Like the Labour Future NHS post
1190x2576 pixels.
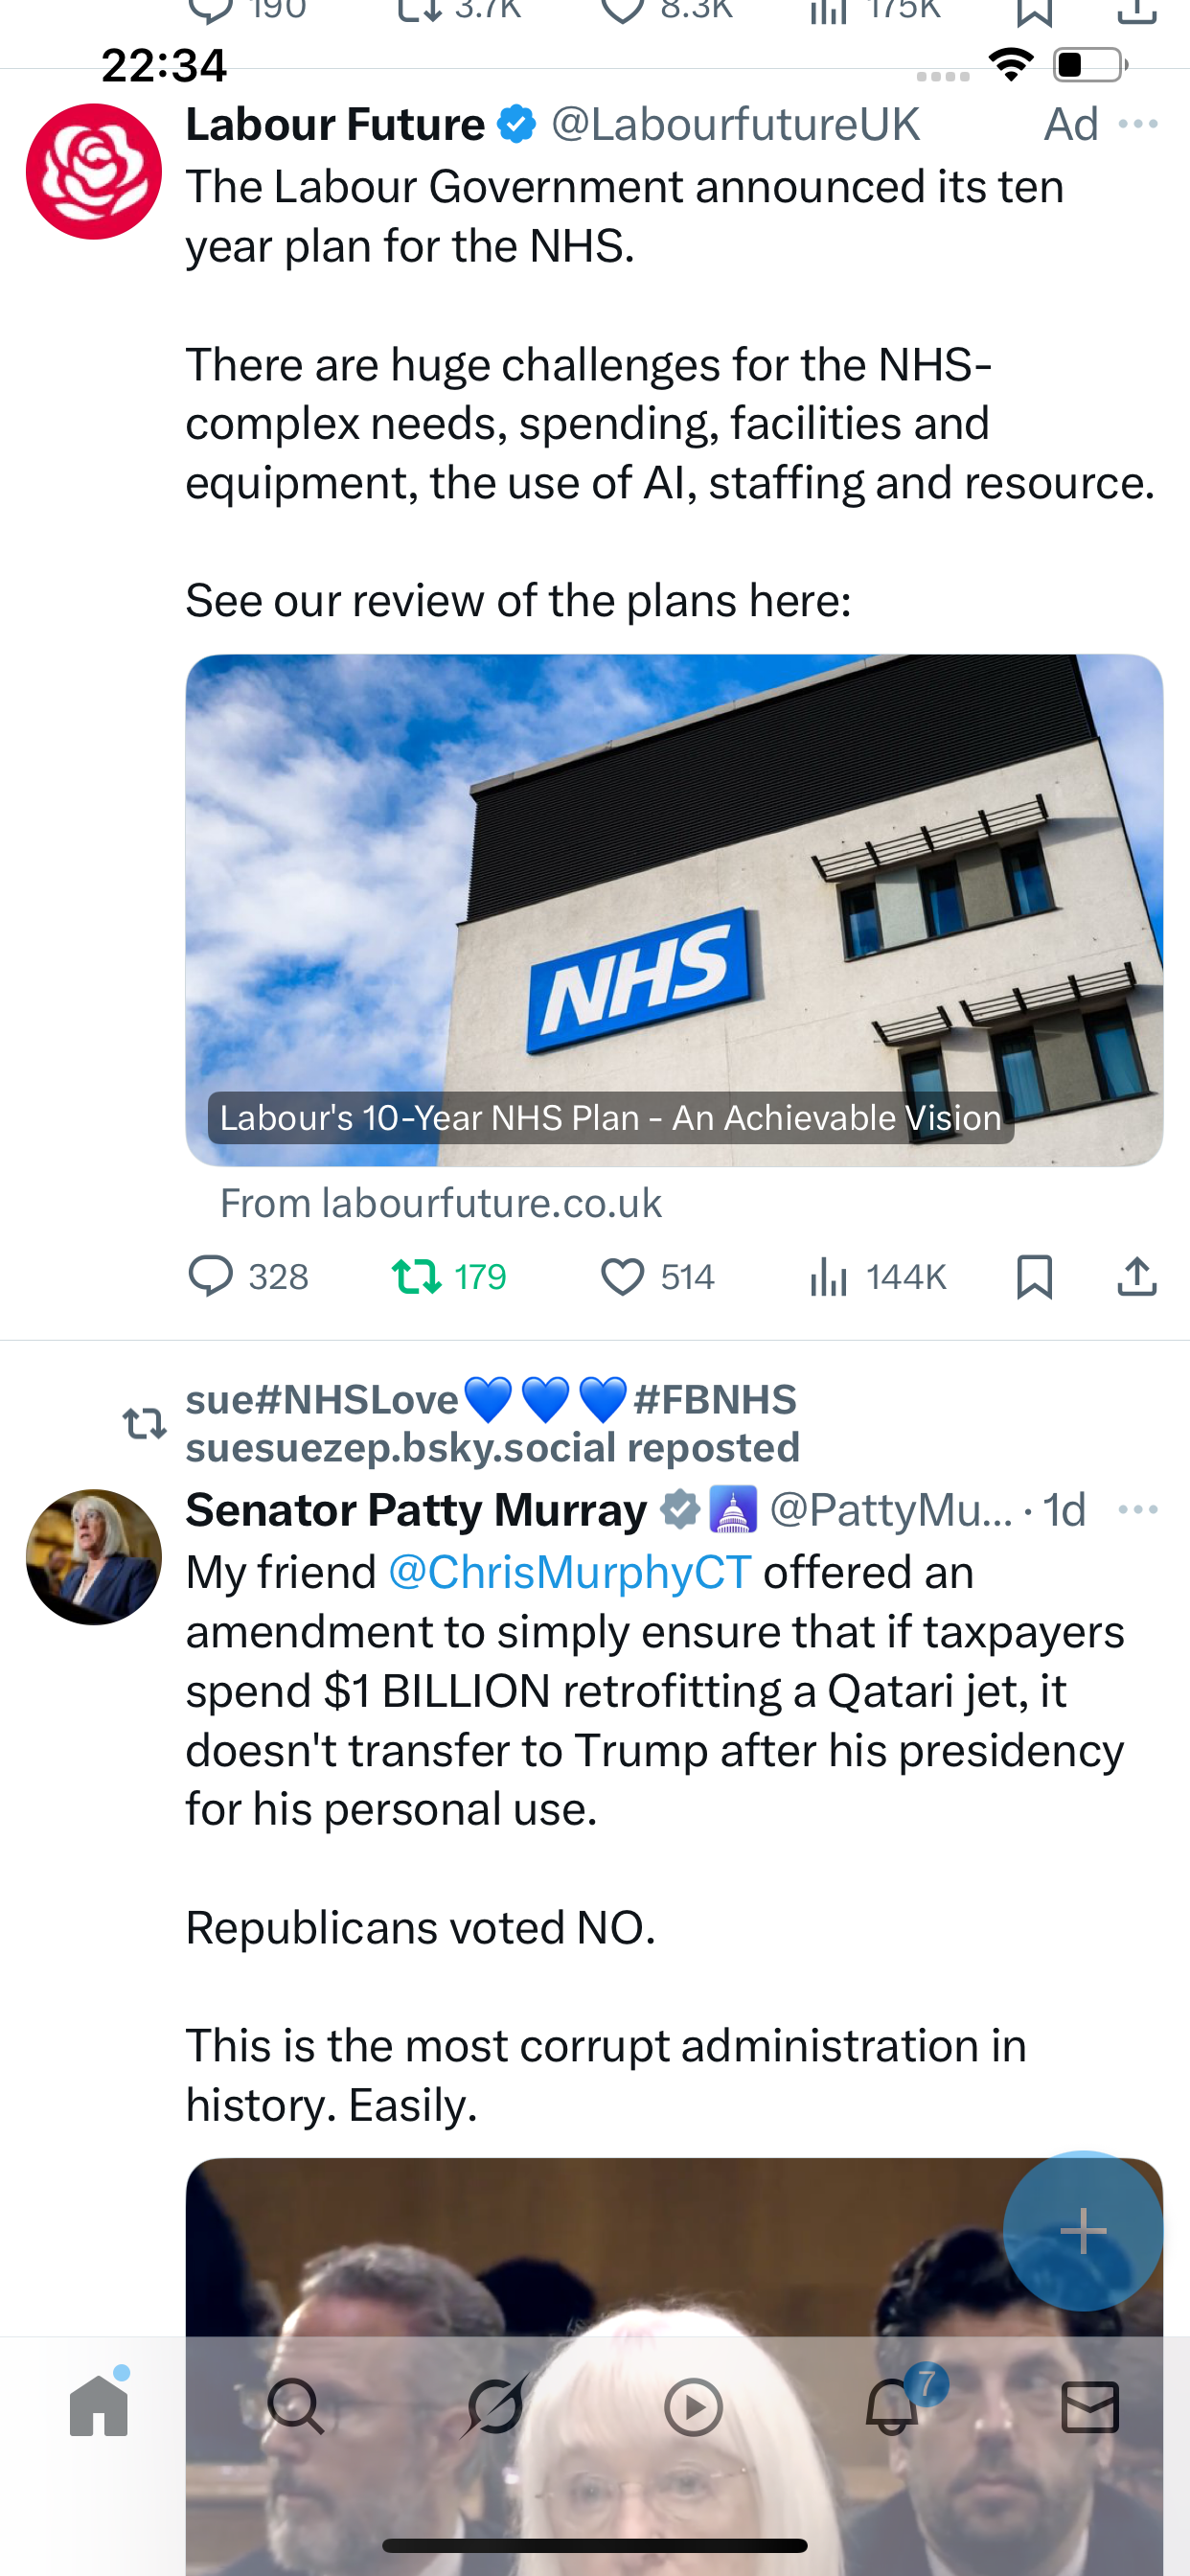pyautogui.click(x=622, y=1277)
